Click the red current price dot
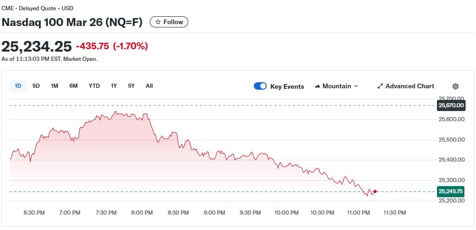 pos(375,191)
